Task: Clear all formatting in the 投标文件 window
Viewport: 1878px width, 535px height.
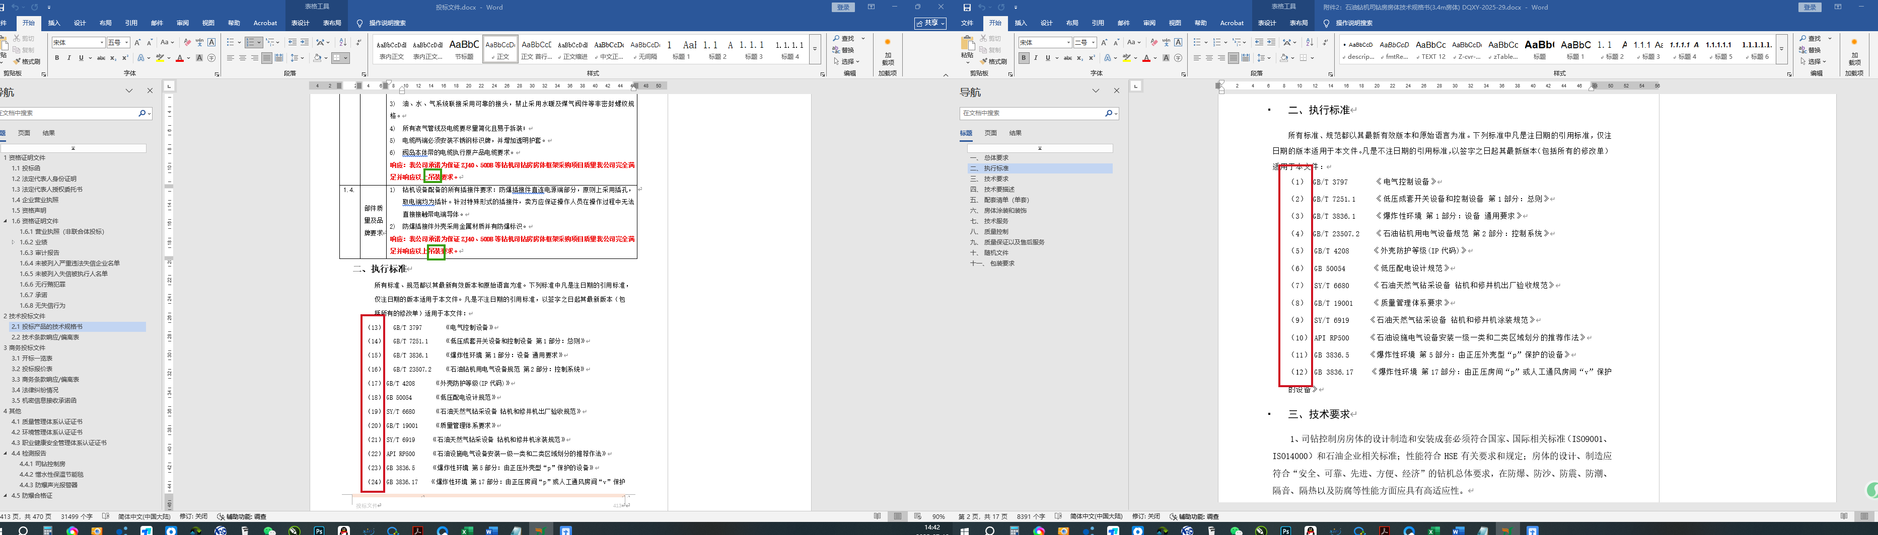Action: (187, 42)
